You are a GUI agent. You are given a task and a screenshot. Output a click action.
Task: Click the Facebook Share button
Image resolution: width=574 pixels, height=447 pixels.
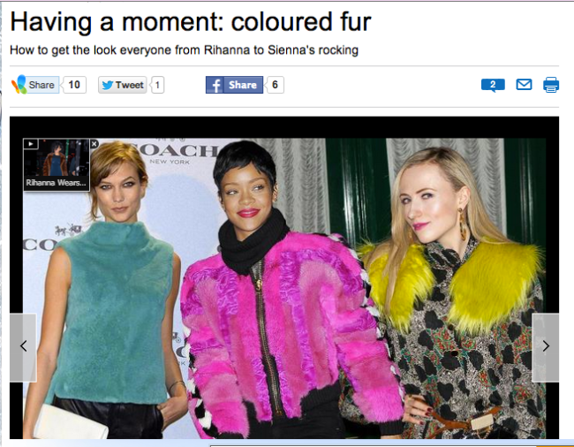[x=234, y=85]
